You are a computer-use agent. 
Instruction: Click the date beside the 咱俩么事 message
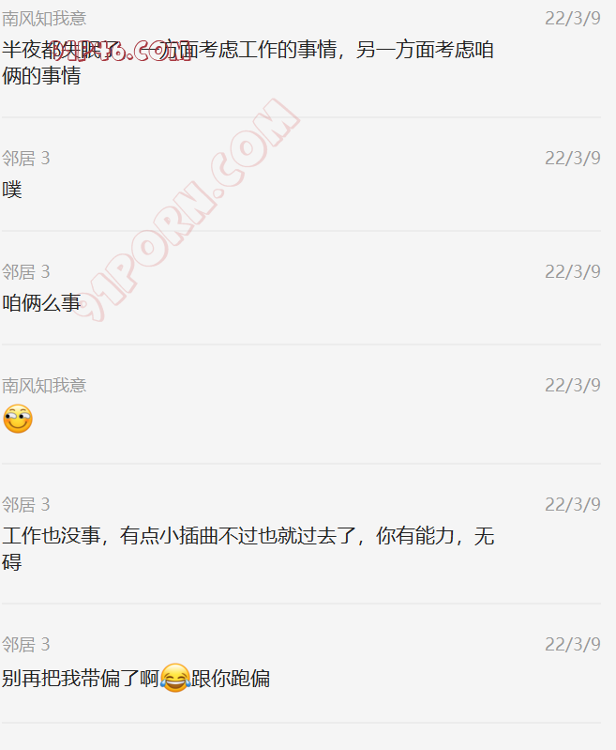[x=573, y=271]
